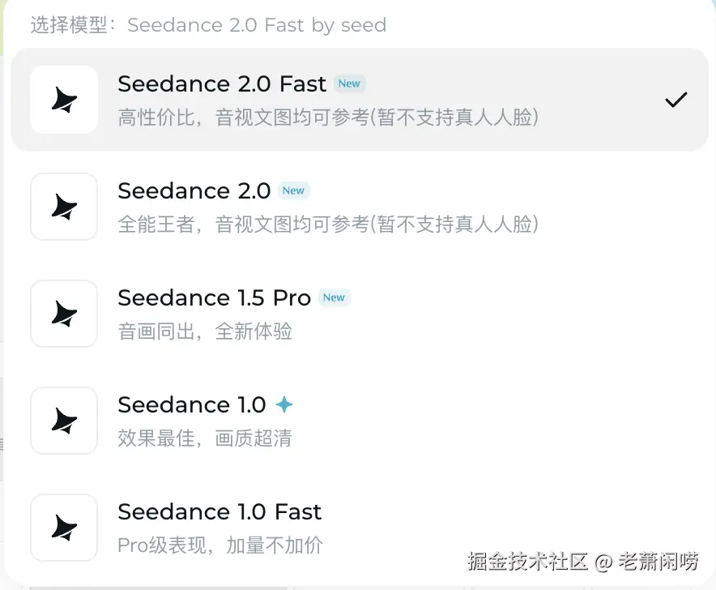Click the sparkle icon beside Seedance 1.0
The width and height of the screenshot is (716, 590).
pos(283,404)
